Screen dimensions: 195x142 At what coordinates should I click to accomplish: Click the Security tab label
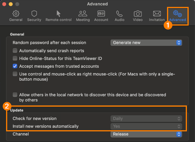pyautogui.click(x=34, y=20)
